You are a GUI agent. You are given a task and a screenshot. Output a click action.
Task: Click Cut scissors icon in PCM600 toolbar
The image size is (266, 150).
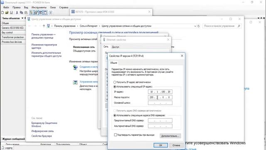click(x=17, y=12)
